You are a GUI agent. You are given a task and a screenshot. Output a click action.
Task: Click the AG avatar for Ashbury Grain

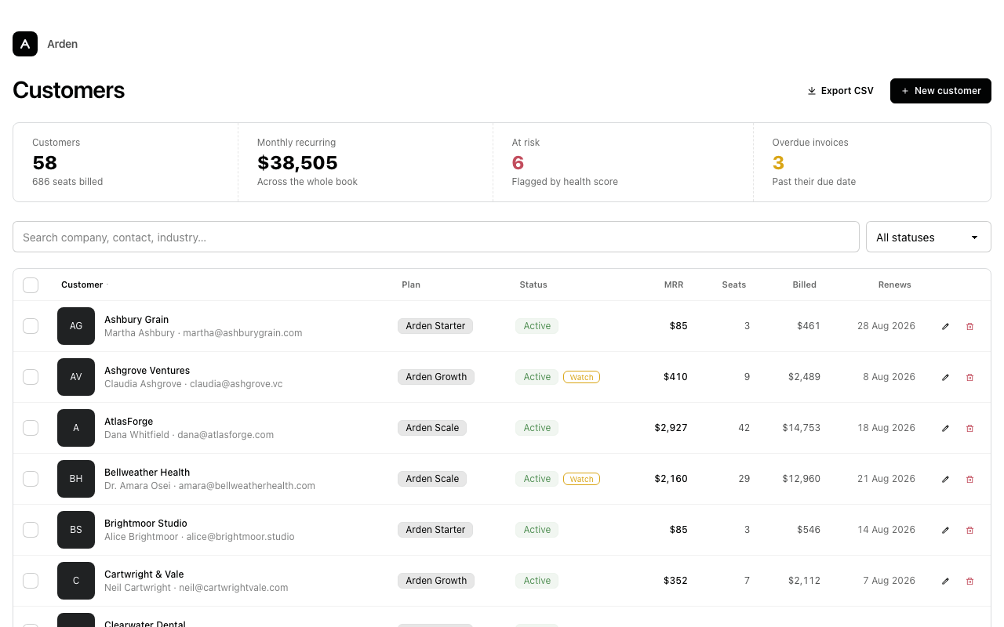coord(76,326)
